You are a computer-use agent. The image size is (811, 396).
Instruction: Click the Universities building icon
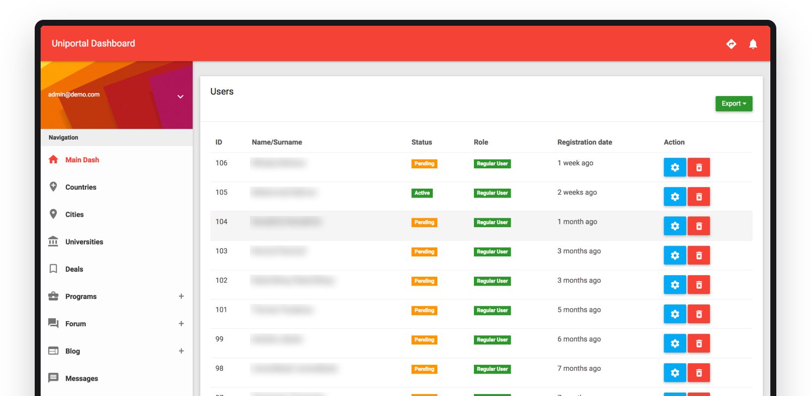53,241
